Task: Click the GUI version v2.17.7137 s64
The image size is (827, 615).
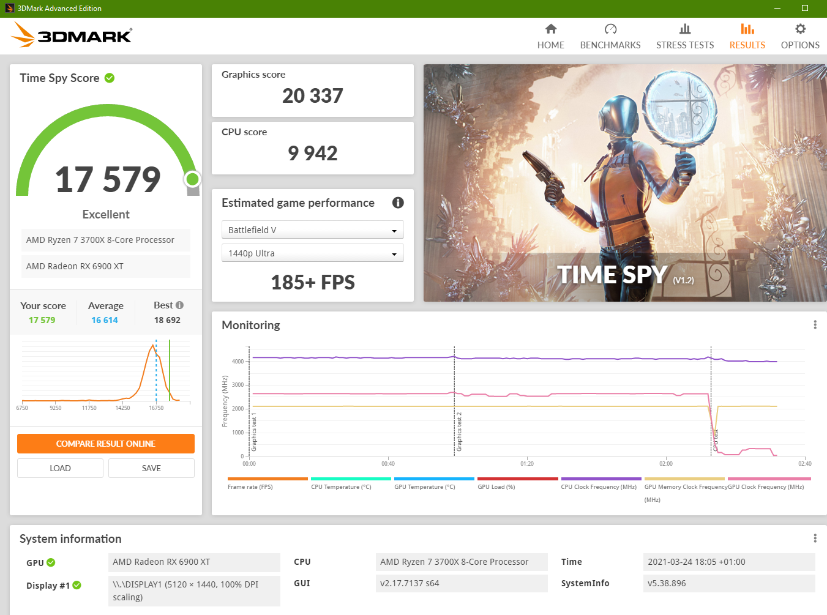Action: [462, 583]
